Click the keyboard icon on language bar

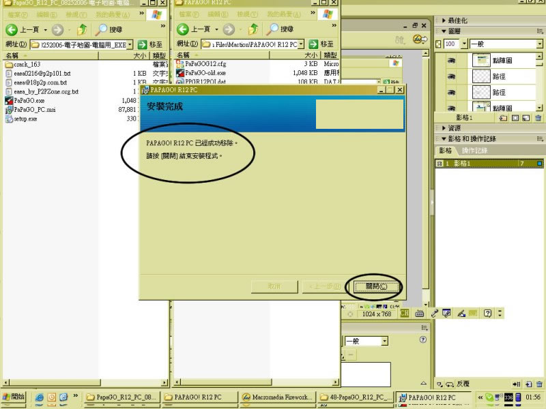pos(419,314)
